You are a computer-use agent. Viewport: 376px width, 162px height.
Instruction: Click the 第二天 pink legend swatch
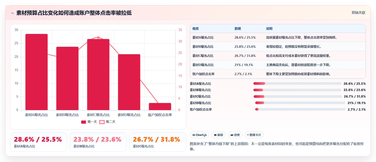[x=102, y=122]
